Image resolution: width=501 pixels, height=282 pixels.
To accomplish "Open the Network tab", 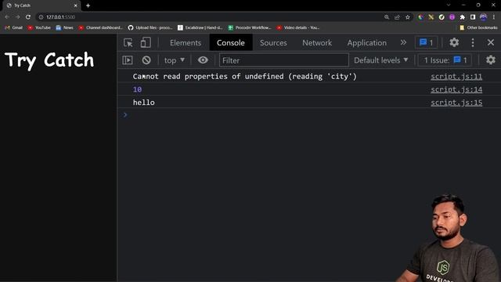I will tap(317, 43).
